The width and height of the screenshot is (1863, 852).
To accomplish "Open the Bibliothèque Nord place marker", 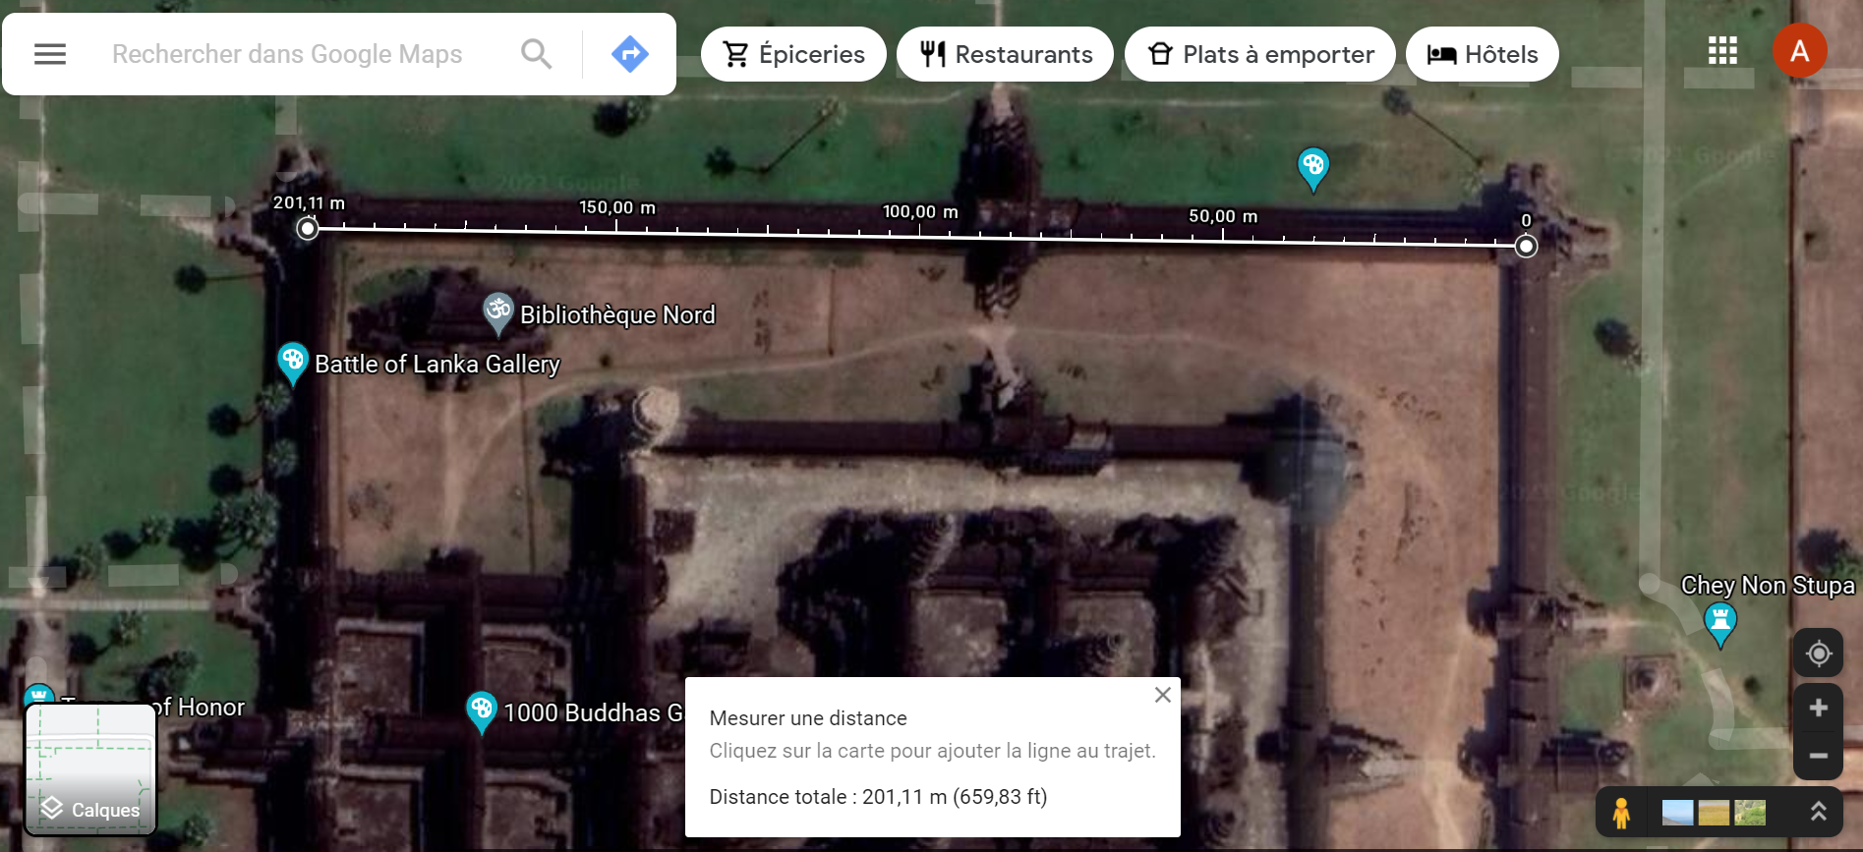I will [x=498, y=312].
